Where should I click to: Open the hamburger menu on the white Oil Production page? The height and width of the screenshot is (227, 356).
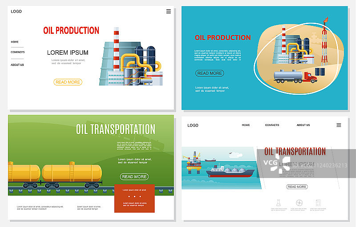[168, 11]
